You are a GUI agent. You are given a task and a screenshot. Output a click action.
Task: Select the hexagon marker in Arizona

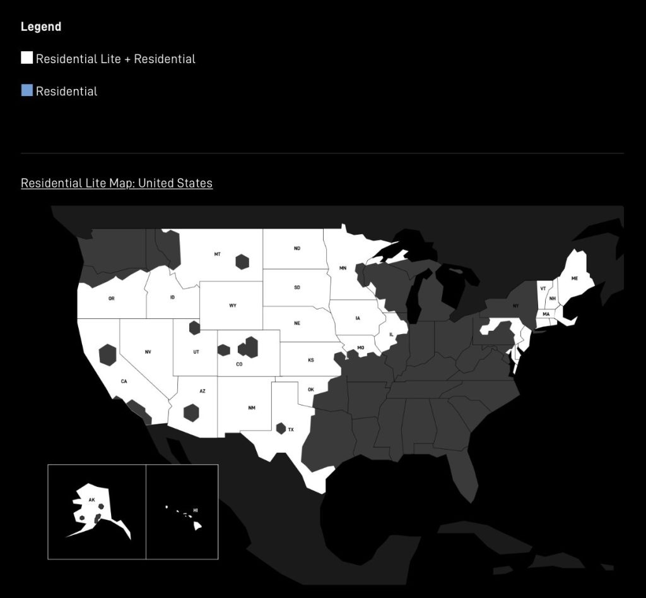(191, 412)
